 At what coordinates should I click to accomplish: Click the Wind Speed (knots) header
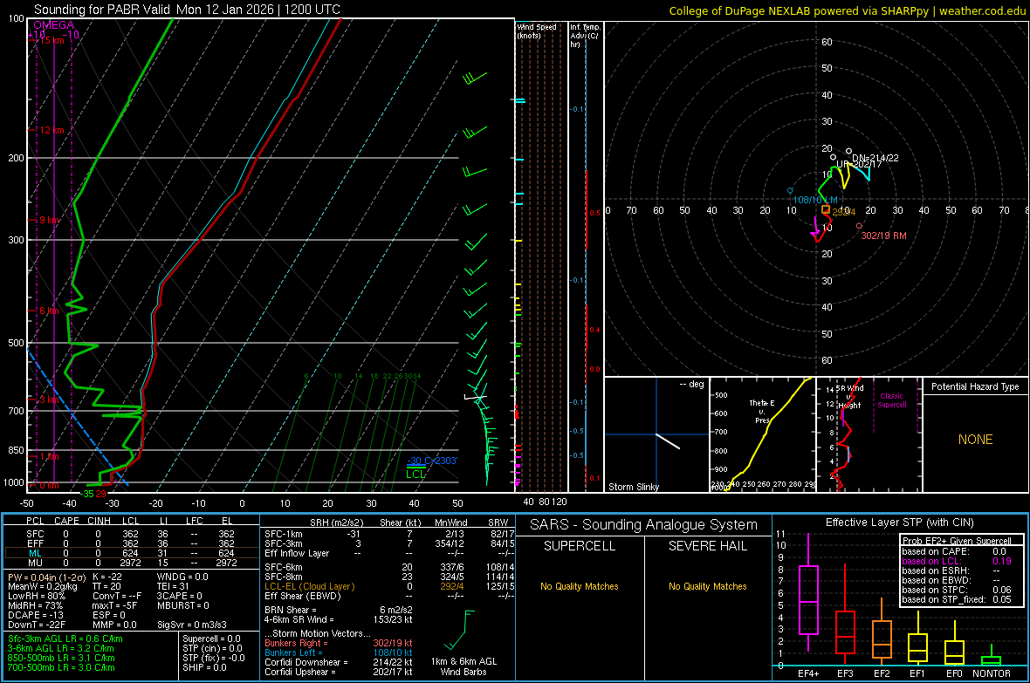coord(537,31)
